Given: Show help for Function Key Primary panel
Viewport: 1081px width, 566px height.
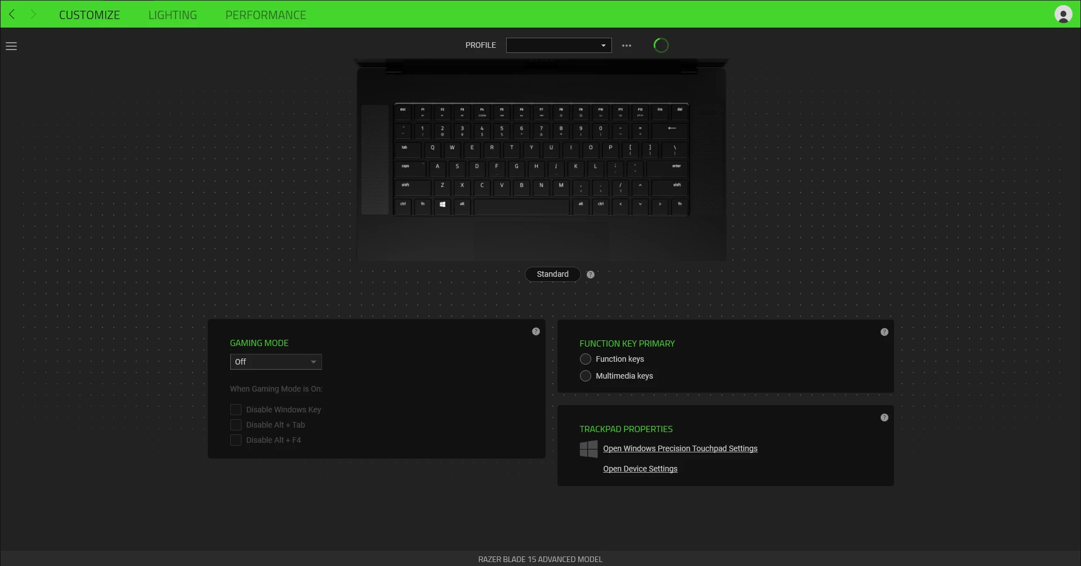Looking at the screenshot, I should coord(885,332).
